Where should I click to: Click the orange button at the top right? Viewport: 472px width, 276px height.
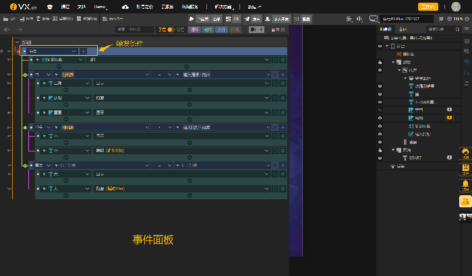[x=427, y=6]
